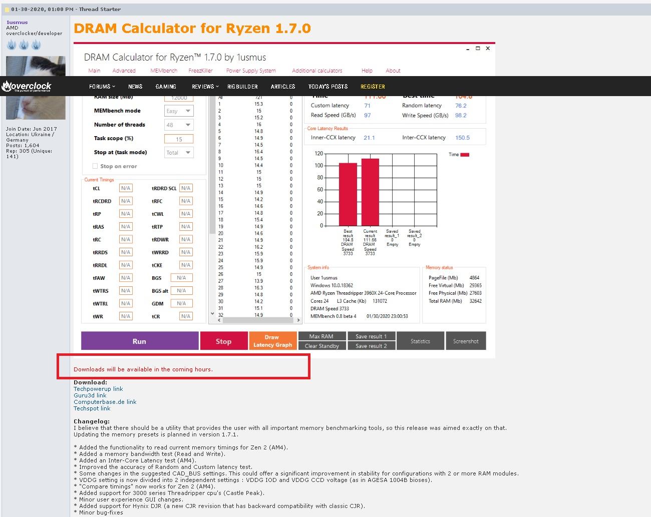Viewport: 651px width, 517px height.
Task: Click the timings panel scroll down arrow
Action: point(212,314)
